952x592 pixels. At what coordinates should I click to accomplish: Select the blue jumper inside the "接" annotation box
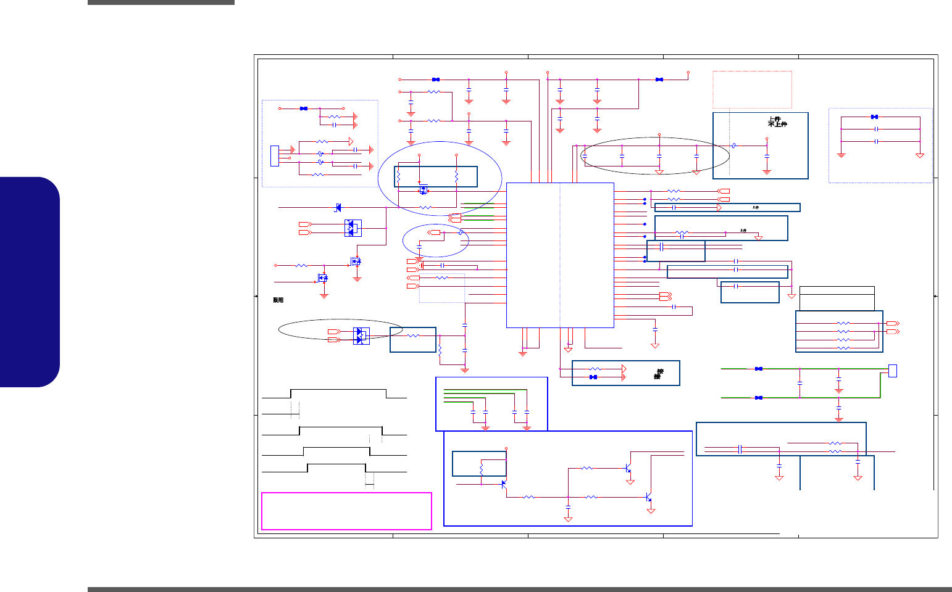[x=593, y=377]
